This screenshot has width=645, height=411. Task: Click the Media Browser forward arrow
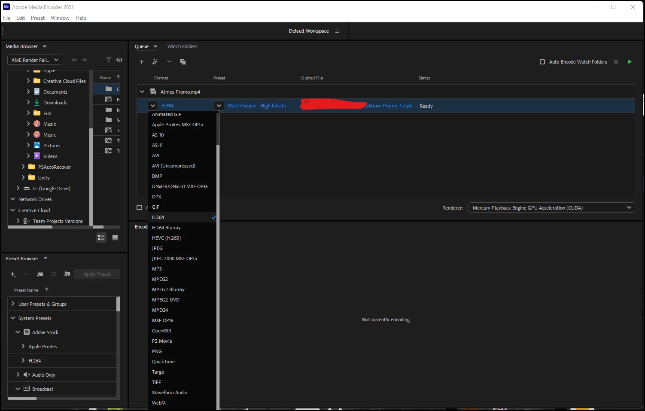(x=85, y=60)
